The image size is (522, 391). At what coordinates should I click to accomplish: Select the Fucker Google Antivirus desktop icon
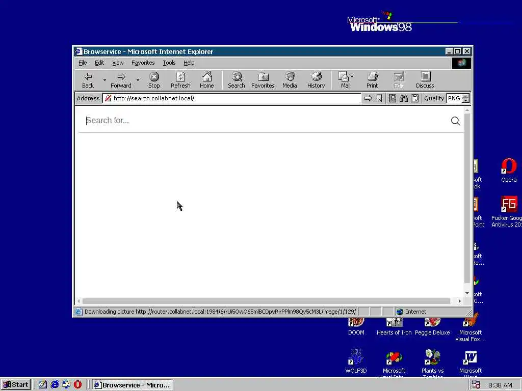click(507, 212)
